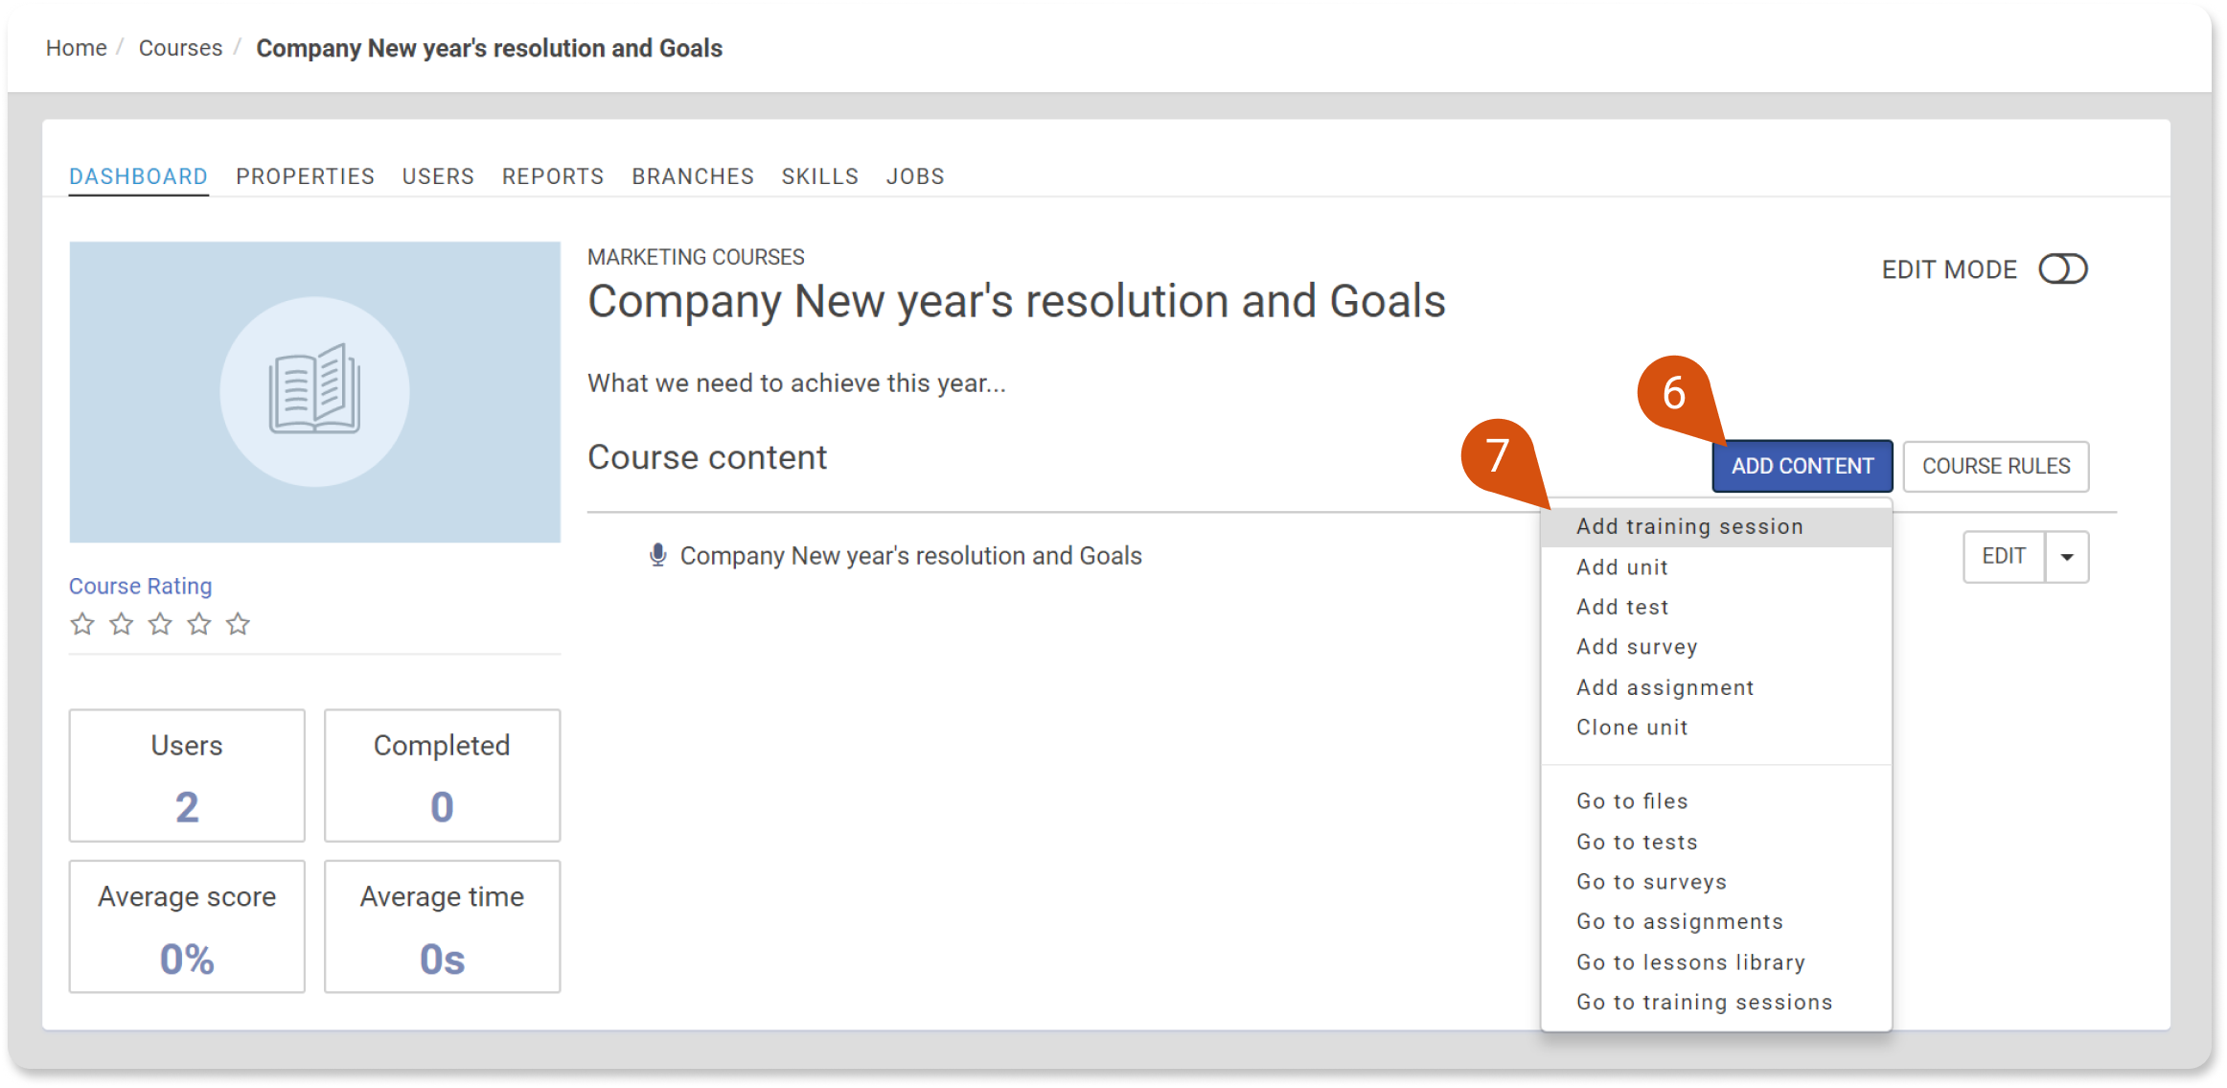
Task: Open the Reports tab
Action: point(553,176)
